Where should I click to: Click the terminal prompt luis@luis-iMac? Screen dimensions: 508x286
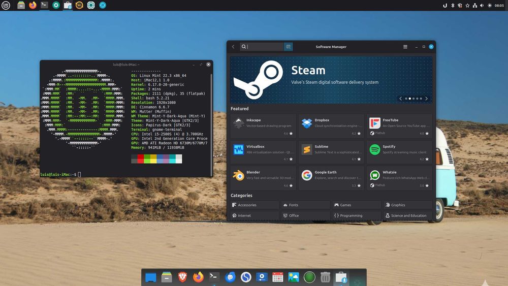tap(58, 175)
